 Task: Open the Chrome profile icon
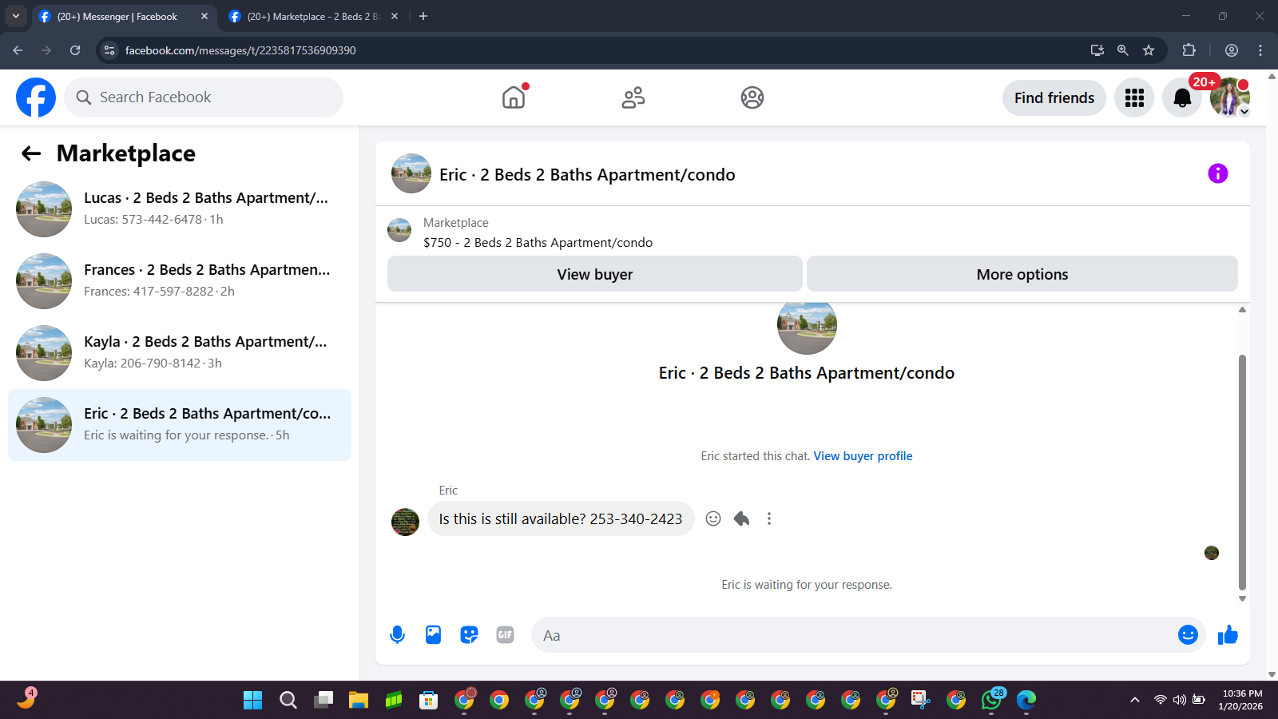[x=1232, y=50]
